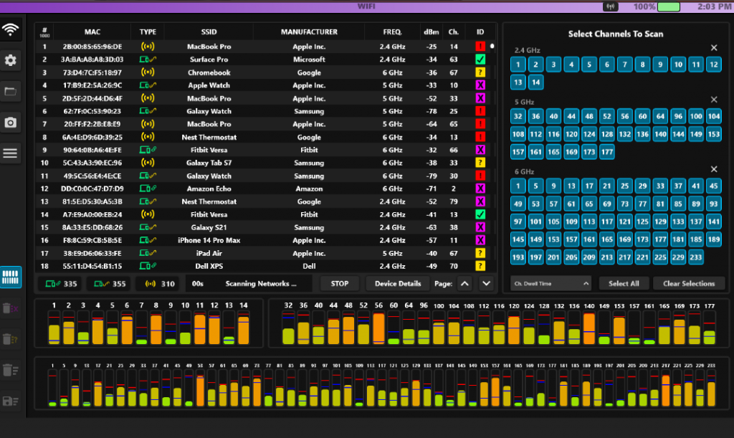Screen dimensions: 734x438
Task: Toggle 5 GHz channel 177 selection
Action: 607,152
